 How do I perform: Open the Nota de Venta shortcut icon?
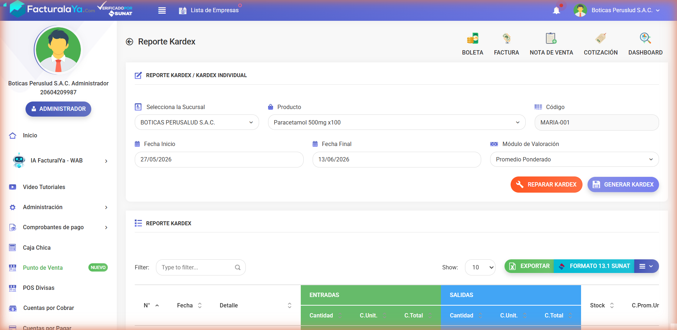(x=551, y=38)
